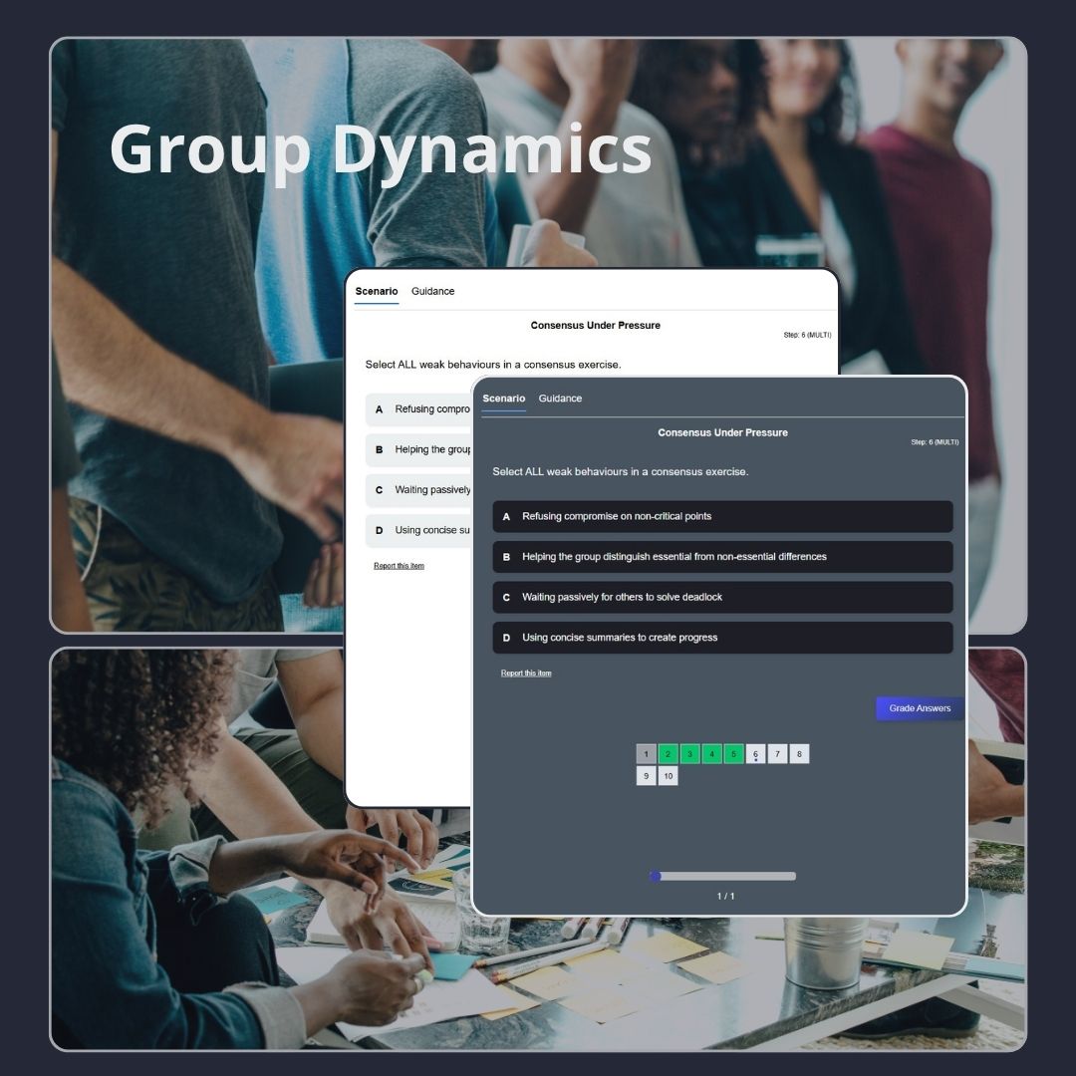The height and width of the screenshot is (1076, 1076).
Task: Go to question 4 in navigator
Action: 712,754
